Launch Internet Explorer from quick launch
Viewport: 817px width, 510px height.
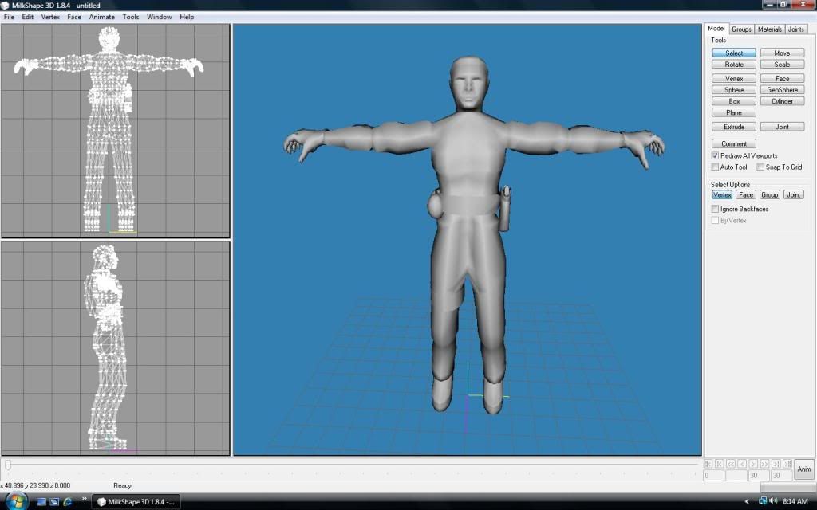click(x=67, y=502)
